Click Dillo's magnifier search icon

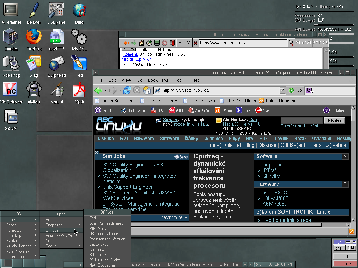coord(291,43)
